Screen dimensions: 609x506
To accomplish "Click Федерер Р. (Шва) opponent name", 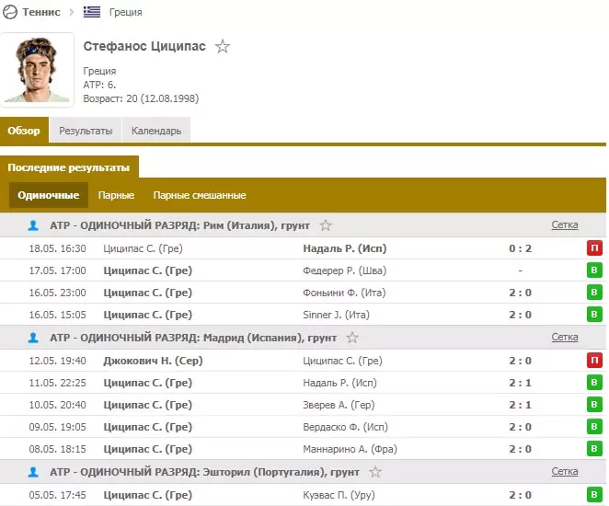I will (344, 270).
